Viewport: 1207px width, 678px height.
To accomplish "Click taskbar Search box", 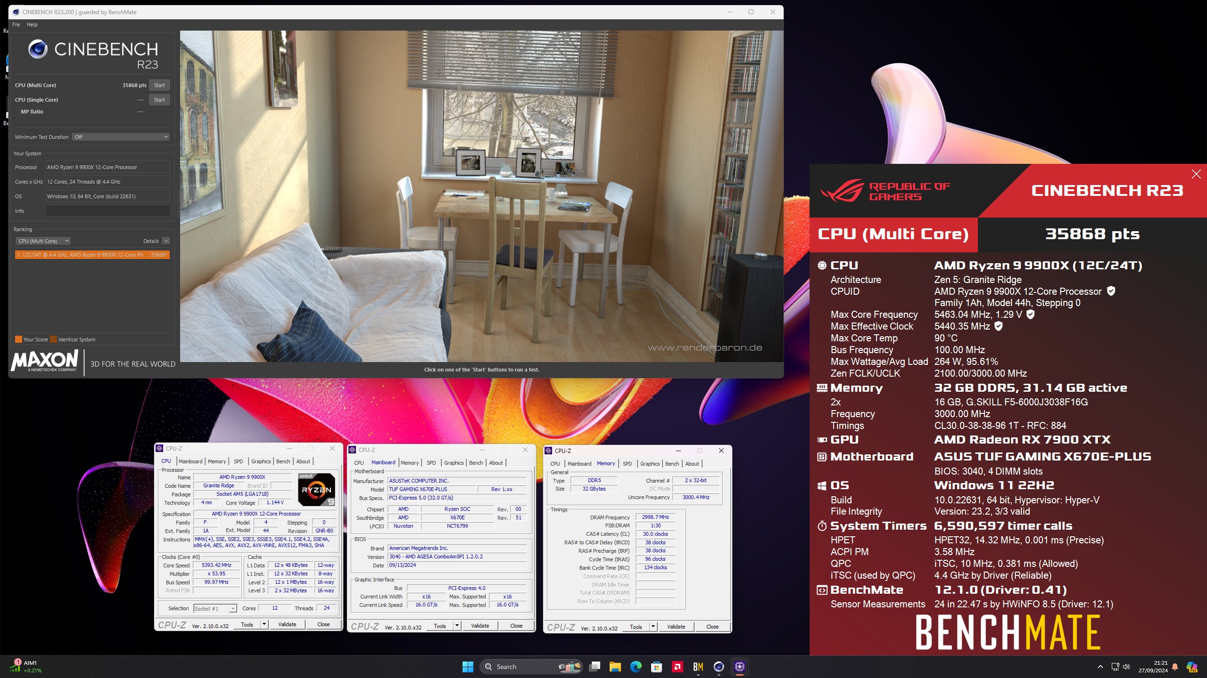I will (531, 667).
